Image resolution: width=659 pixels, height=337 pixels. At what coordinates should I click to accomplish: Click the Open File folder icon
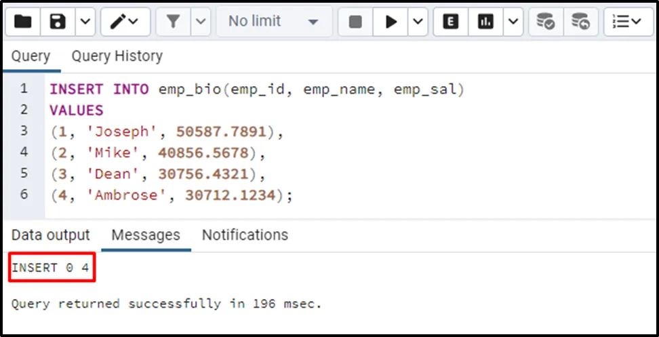click(x=23, y=22)
